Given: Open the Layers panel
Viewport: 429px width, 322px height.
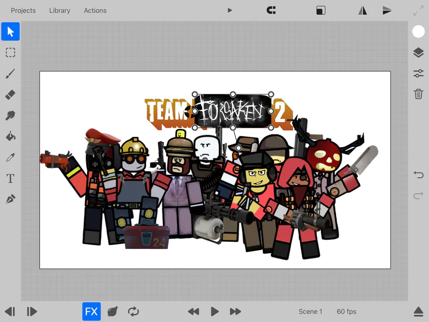Looking at the screenshot, I should pyautogui.click(x=419, y=52).
